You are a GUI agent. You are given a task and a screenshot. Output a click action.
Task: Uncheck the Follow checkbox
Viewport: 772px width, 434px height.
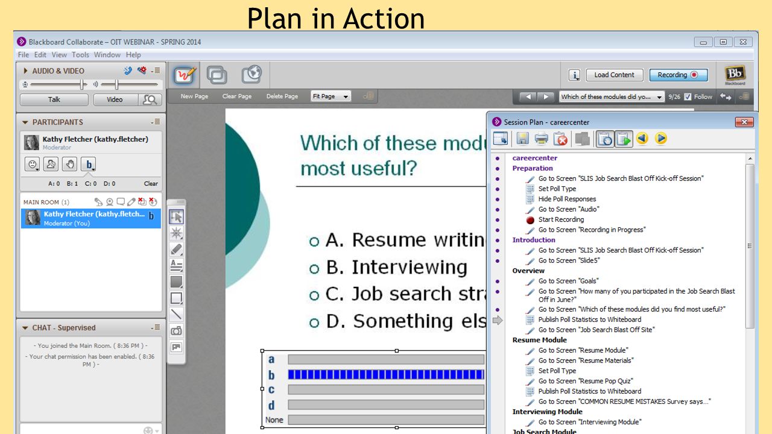click(688, 96)
